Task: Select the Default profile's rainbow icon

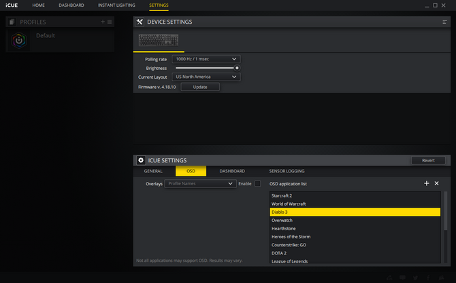Action: pyautogui.click(x=19, y=40)
